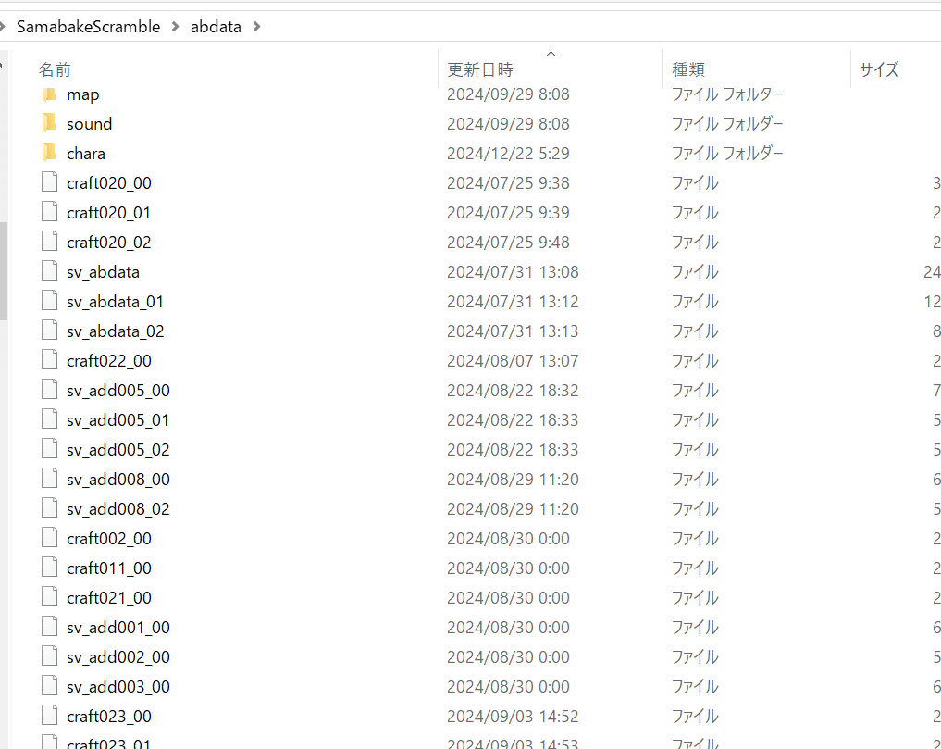Sort by the 名前 column header
Viewport: 941px width, 749px height.
(x=55, y=69)
